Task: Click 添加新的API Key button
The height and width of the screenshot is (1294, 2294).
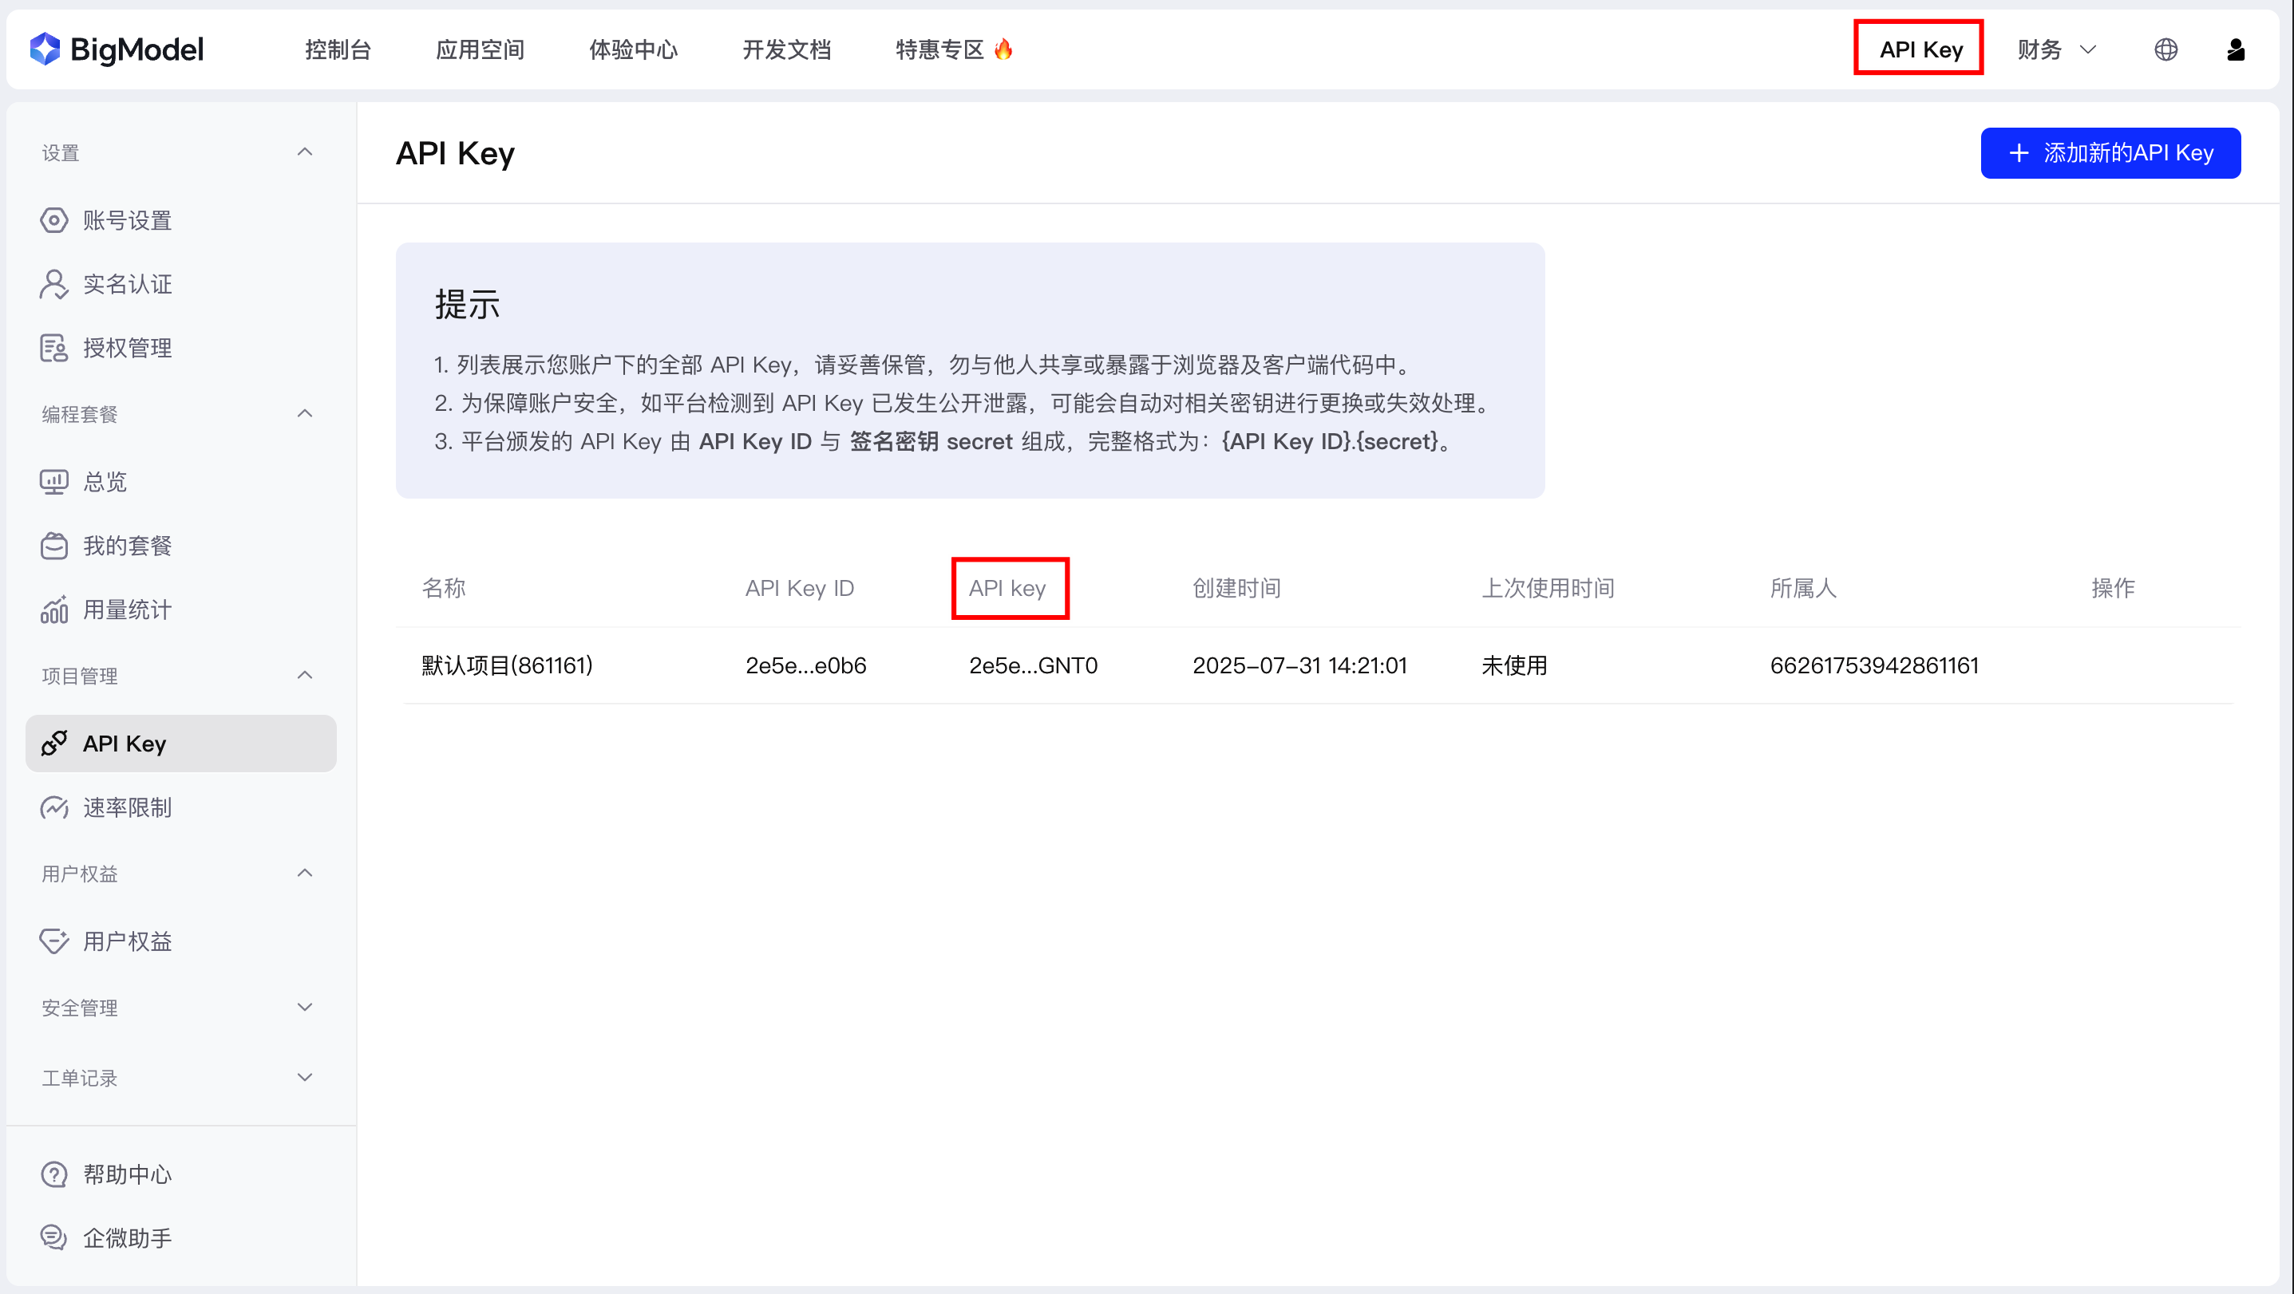Action: tap(2110, 152)
